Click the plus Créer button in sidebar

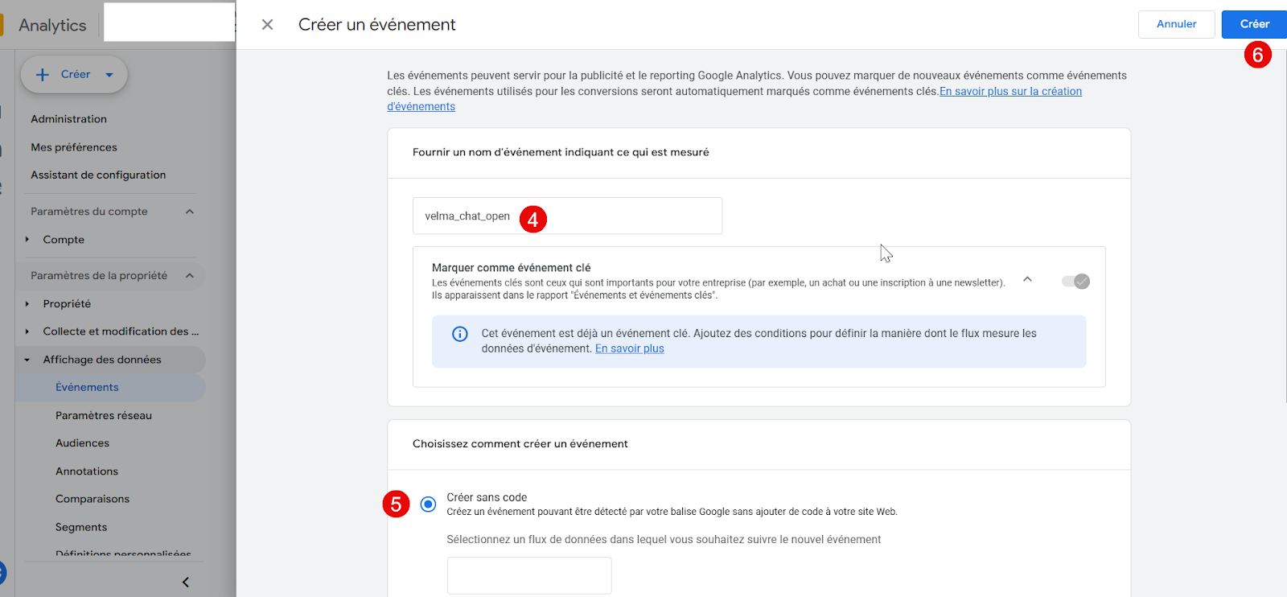(x=74, y=75)
